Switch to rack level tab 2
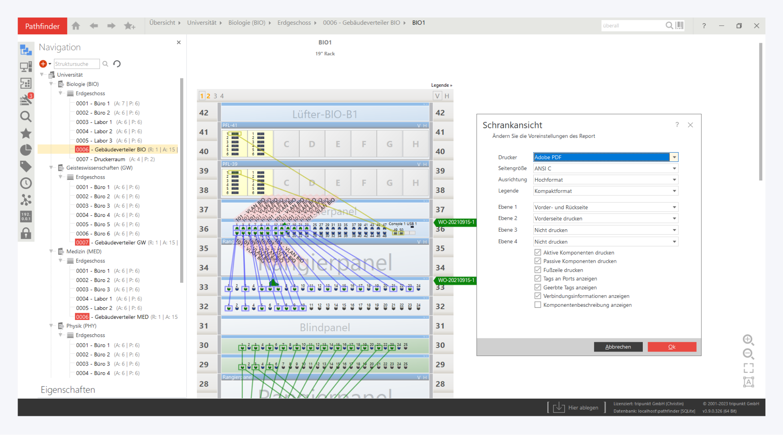Screen dimensions: 783x435 tap(209, 96)
